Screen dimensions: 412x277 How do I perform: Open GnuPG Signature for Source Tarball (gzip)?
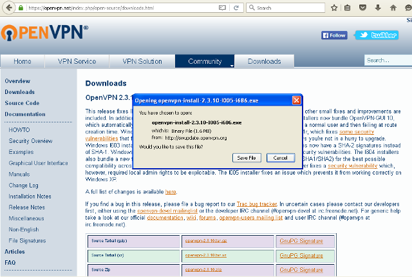[301, 241]
